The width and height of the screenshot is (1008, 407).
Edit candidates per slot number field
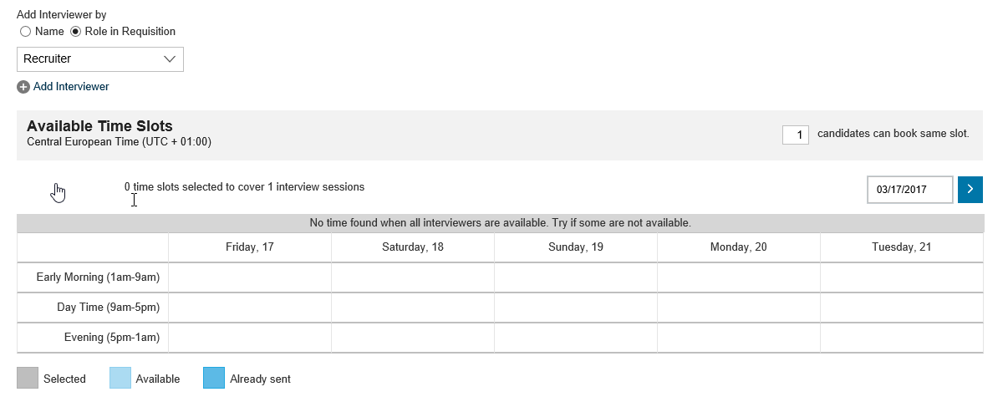pyautogui.click(x=796, y=135)
